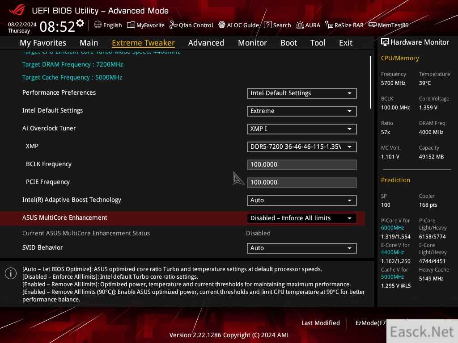Select the Performance Preferences label

tap(59, 92)
